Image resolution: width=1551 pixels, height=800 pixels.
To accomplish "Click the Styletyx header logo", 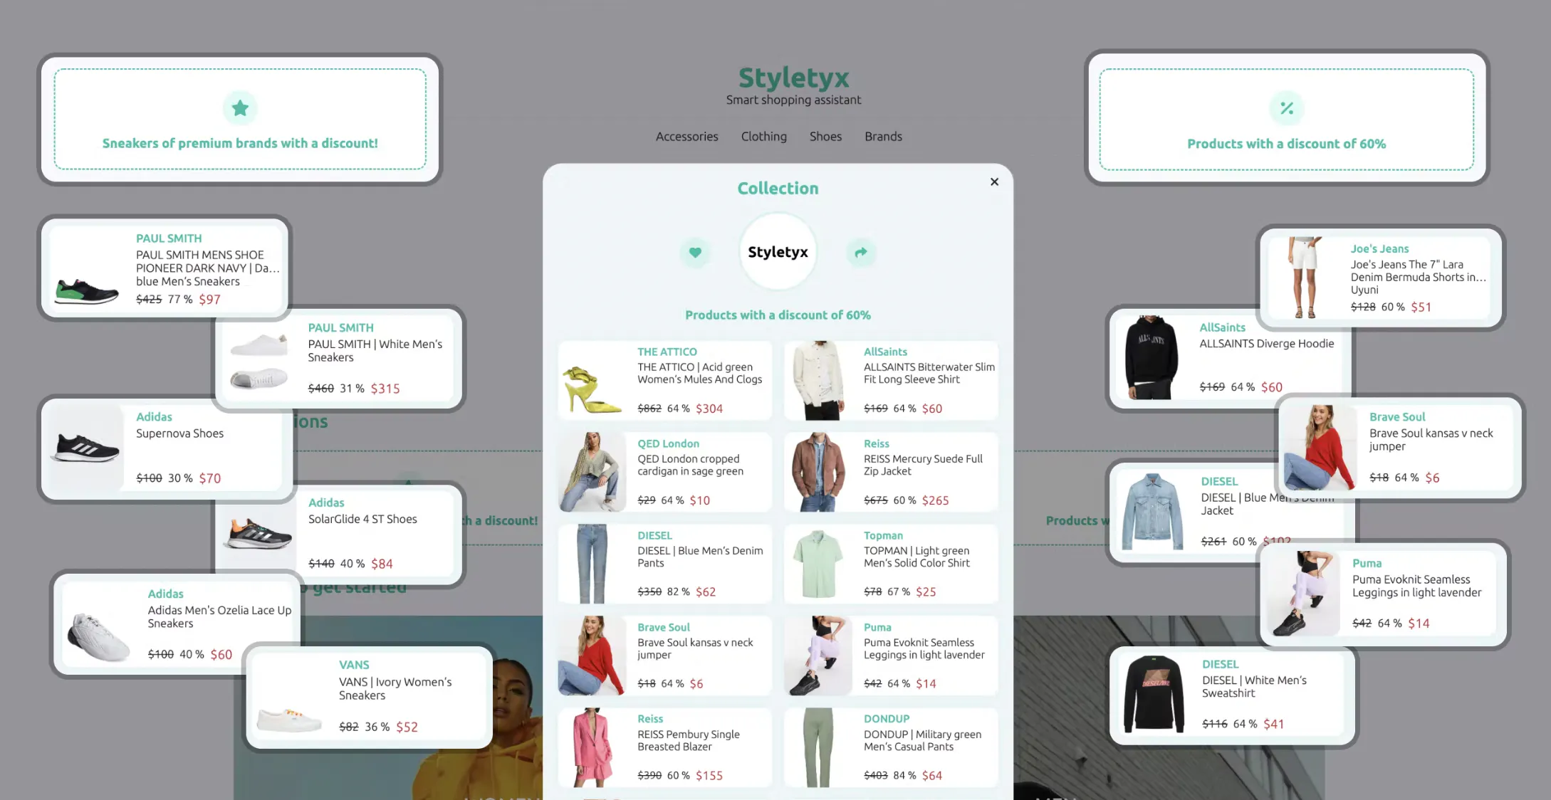I will pos(793,78).
